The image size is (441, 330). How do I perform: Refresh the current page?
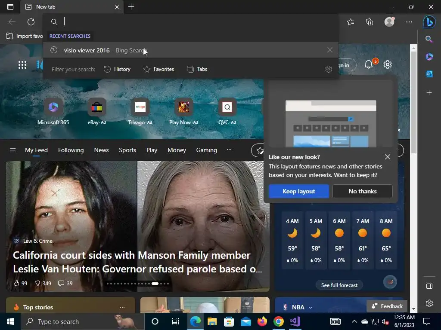click(31, 21)
